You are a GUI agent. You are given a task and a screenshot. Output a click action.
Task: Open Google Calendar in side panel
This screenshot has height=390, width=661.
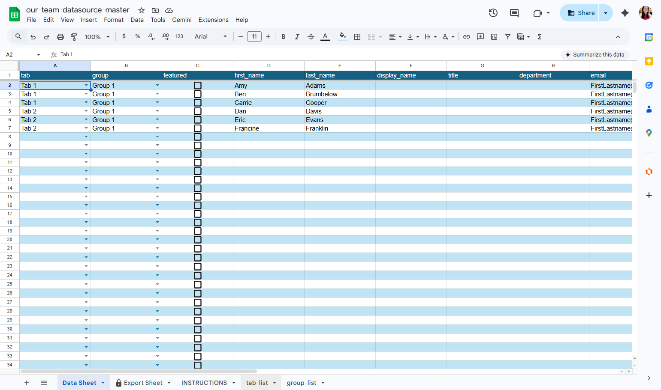[649, 37]
